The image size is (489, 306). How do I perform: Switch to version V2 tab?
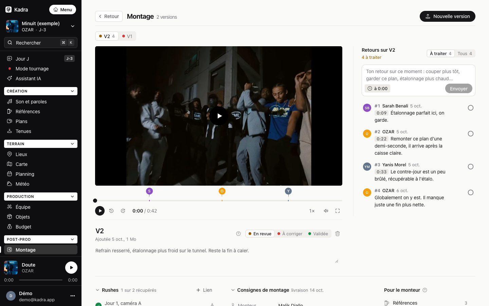[x=107, y=36]
